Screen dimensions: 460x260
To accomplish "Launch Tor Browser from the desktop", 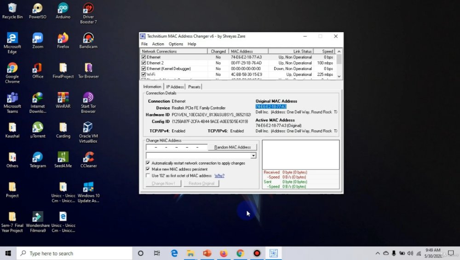I will click(x=88, y=70).
